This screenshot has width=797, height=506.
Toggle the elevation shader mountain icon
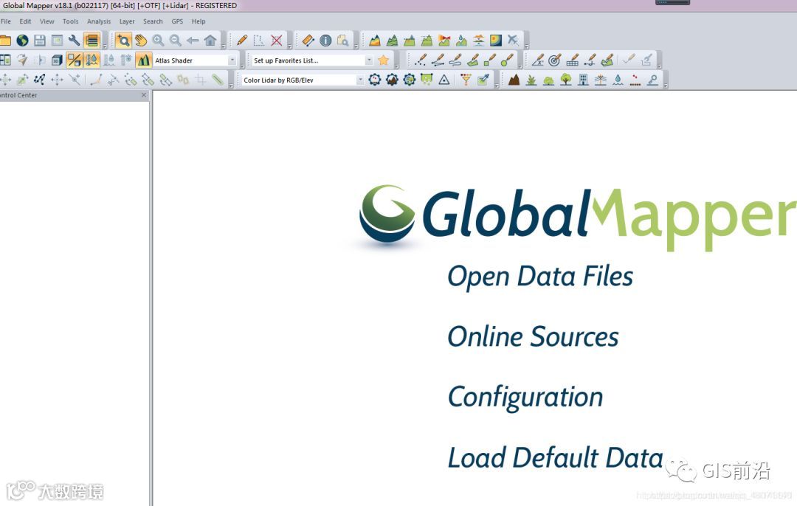(144, 60)
